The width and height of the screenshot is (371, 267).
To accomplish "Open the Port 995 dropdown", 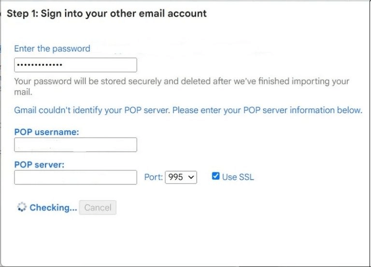I will click(181, 177).
